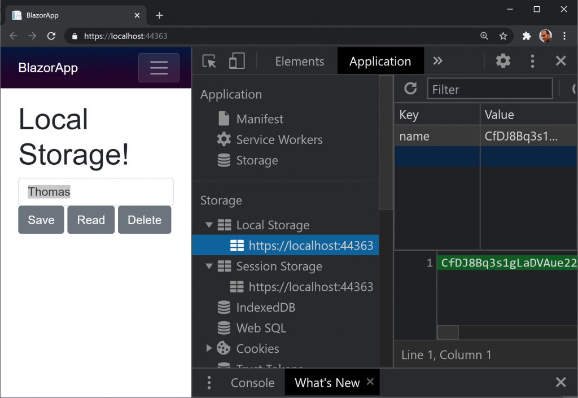Click the highlighted CfDJ8Bq3s1gLaDVAue22 preview text
Image resolution: width=578 pixels, height=398 pixels.
click(x=509, y=263)
